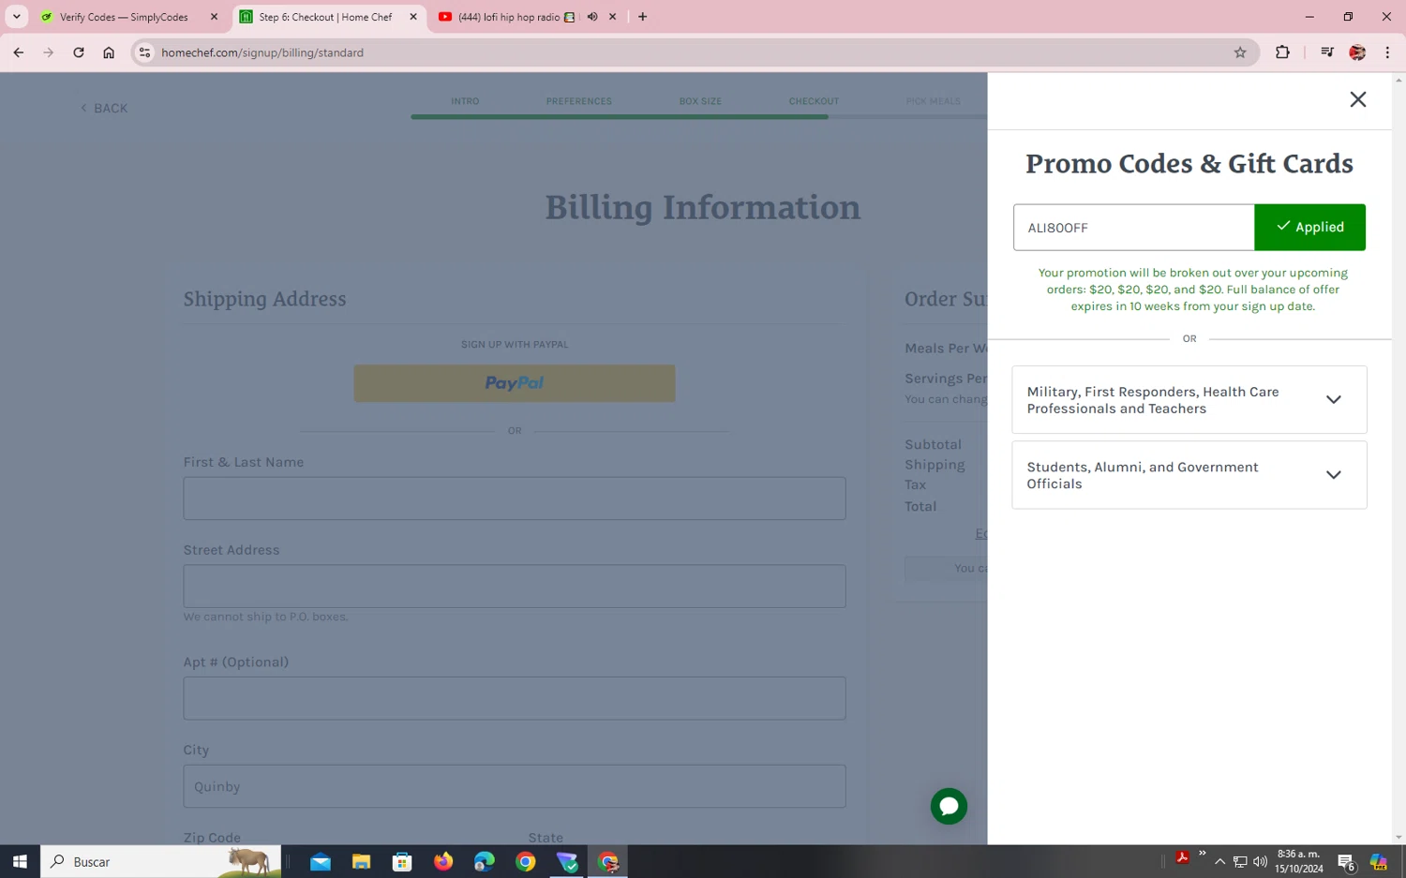Open the notification center icon

(x=1347, y=861)
